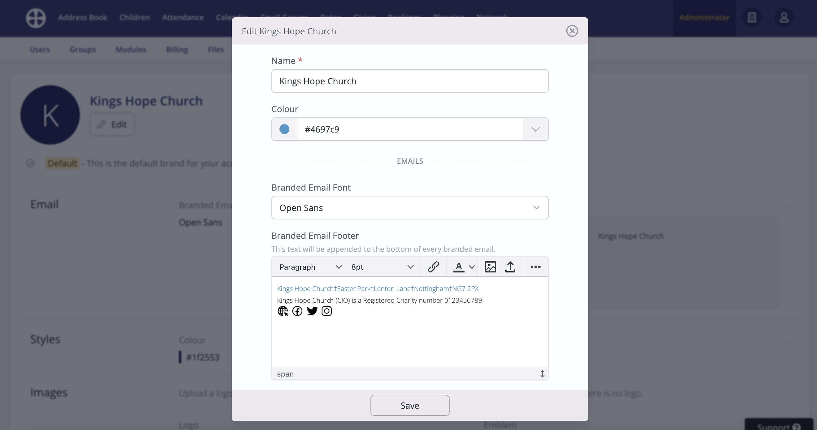Image resolution: width=817 pixels, height=430 pixels.
Task: Open the more options ellipsis in editor toolbar
Action: coord(535,267)
